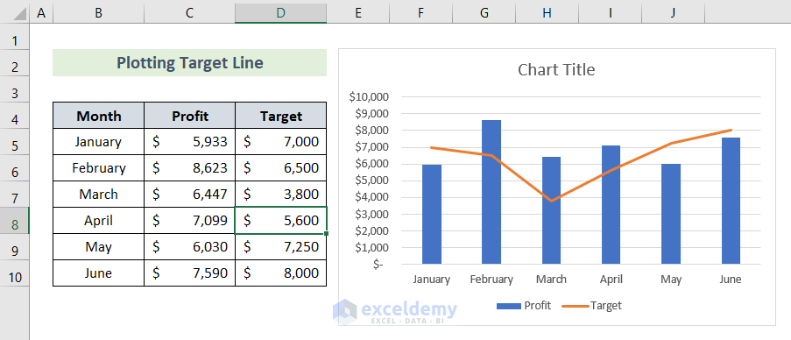Click the Select All corner triangle

tap(20, 14)
